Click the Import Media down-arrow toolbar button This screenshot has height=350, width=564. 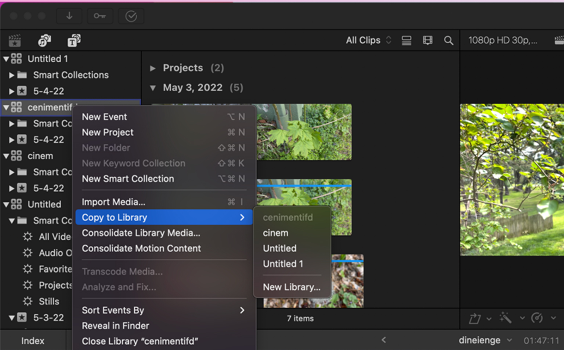[69, 16]
